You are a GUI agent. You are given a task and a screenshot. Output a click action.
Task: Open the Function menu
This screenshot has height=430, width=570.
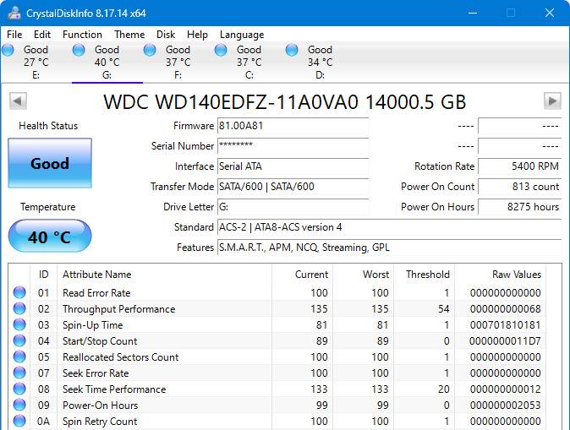tap(82, 35)
